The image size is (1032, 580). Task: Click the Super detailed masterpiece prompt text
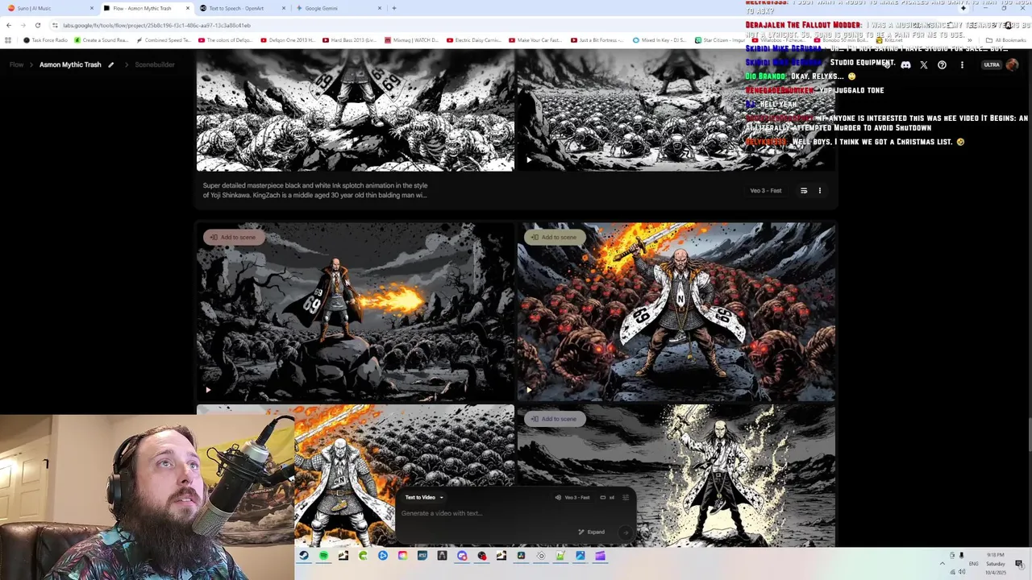(315, 190)
